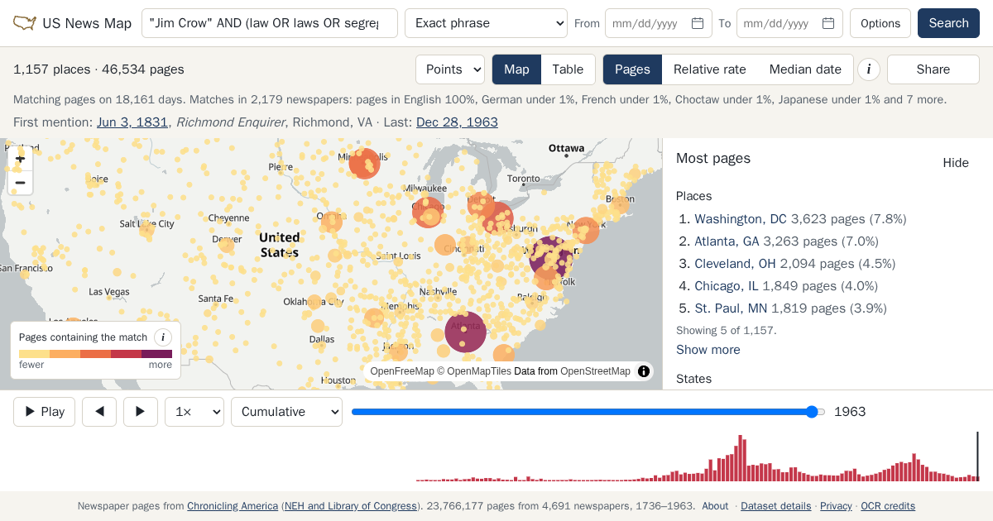Screen dimensions: 993x521
Task: Click the From date input field
Action: [659, 23]
